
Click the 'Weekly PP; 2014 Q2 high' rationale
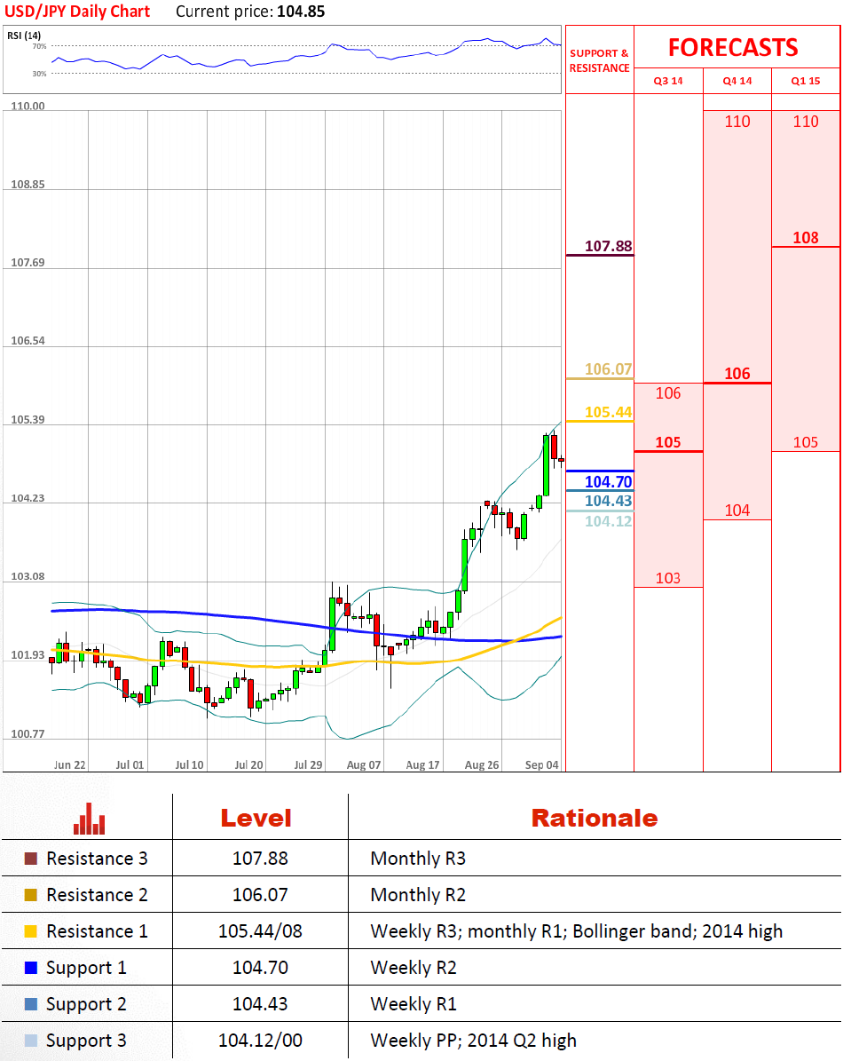click(x=473, y=1041)
